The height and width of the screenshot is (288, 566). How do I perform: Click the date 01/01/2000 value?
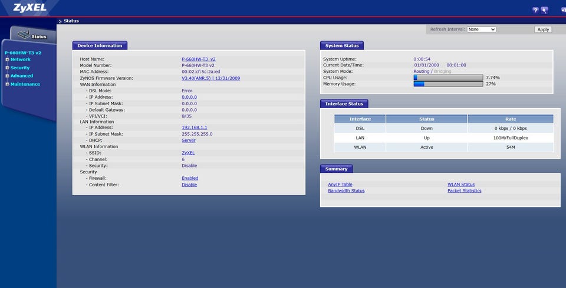[426, 65]
